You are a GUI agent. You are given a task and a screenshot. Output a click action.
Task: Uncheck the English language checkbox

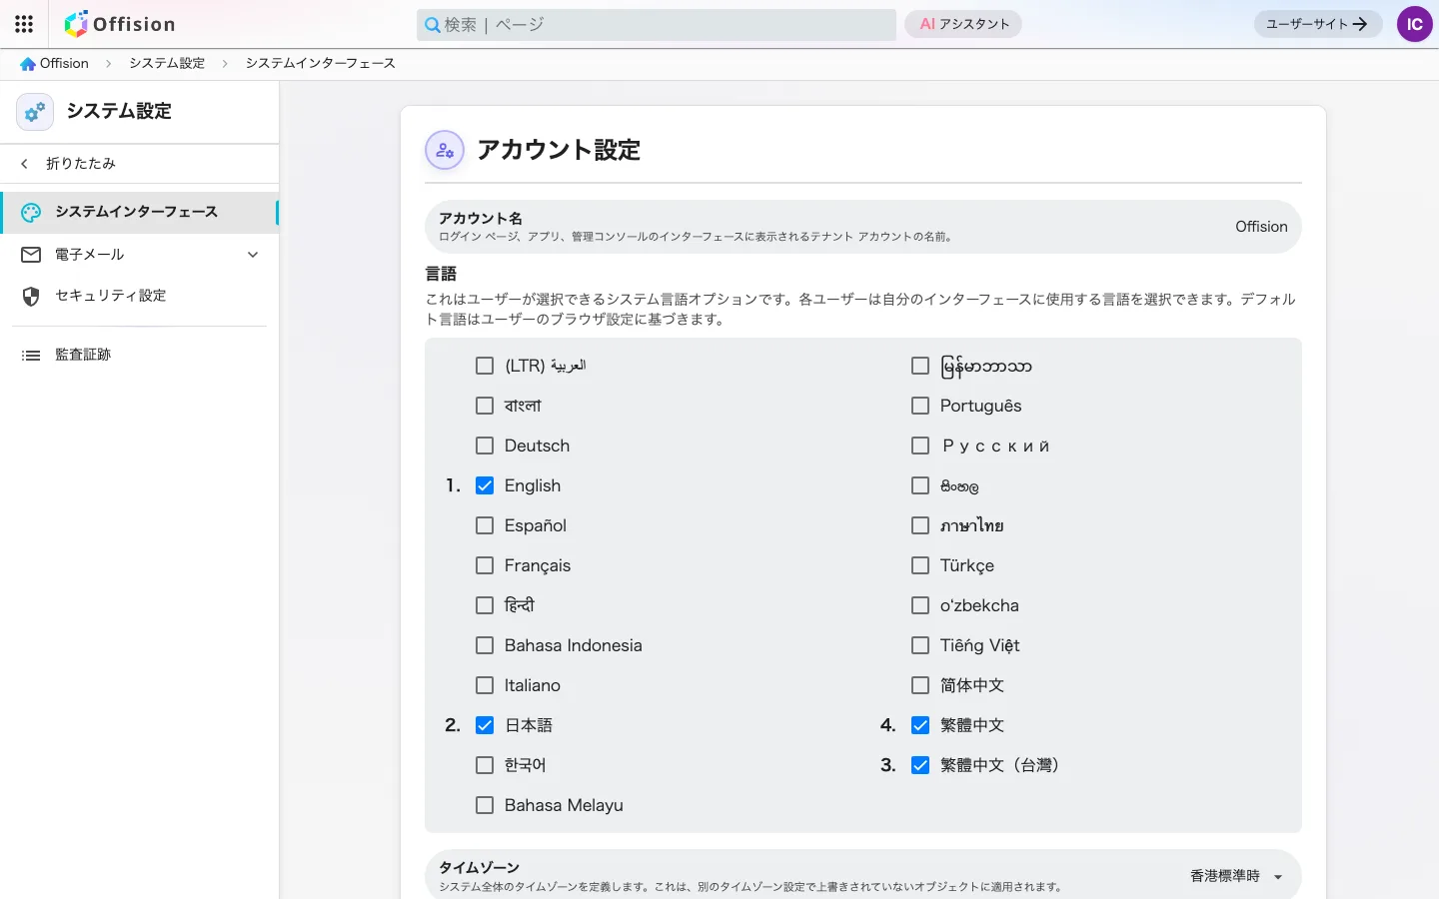click(485, 485)
